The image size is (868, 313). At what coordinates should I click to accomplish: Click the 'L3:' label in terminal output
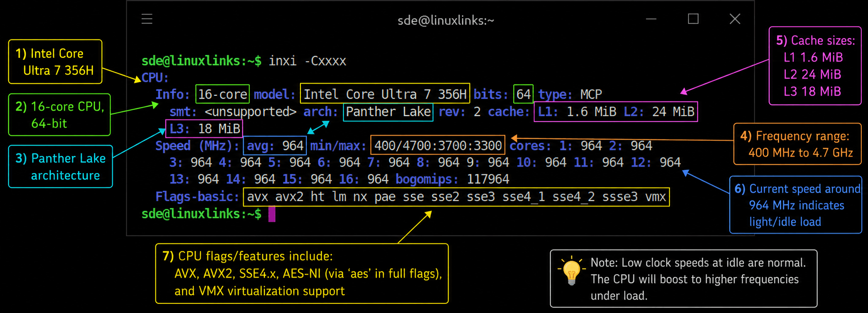(180, 129)
